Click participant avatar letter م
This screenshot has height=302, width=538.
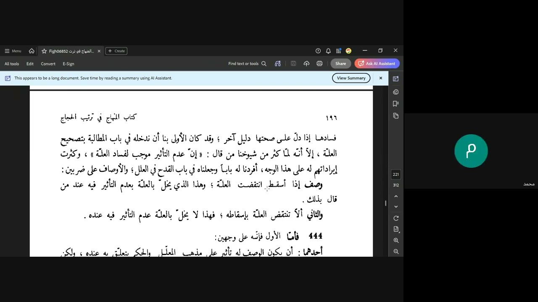[471, 151]
